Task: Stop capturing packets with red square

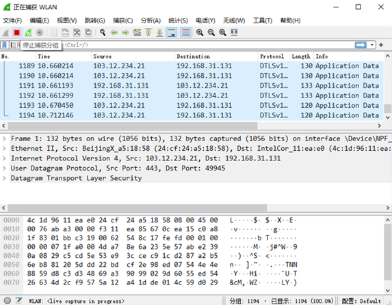Action: coord(16,33)
